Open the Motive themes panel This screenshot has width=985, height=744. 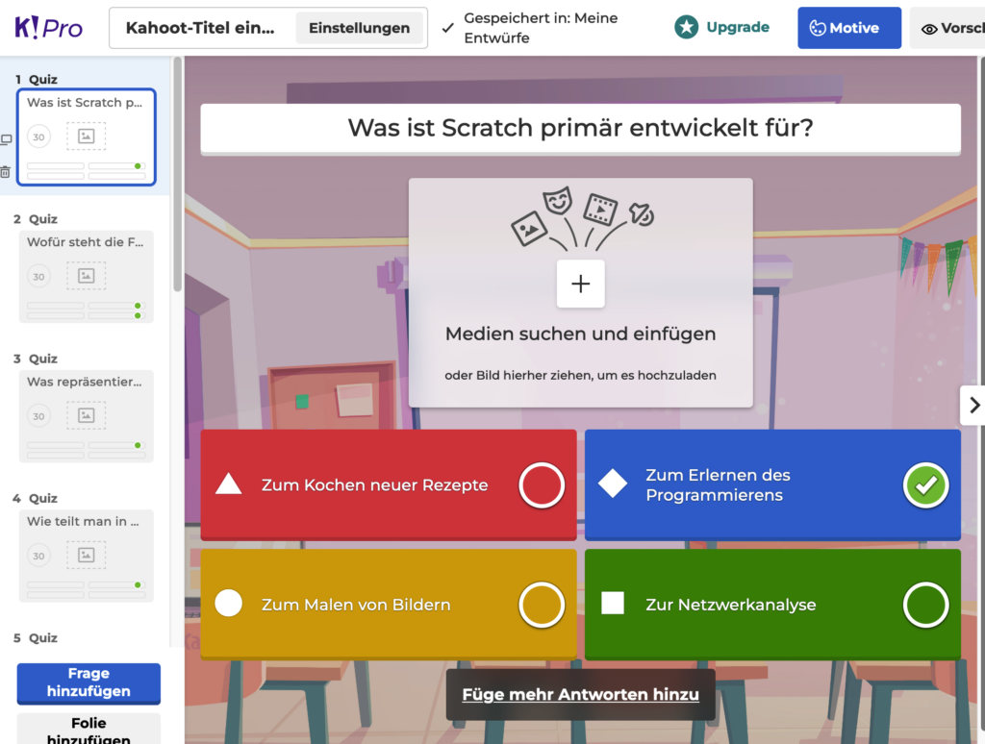pyautogui.click(x=849, y=28)
